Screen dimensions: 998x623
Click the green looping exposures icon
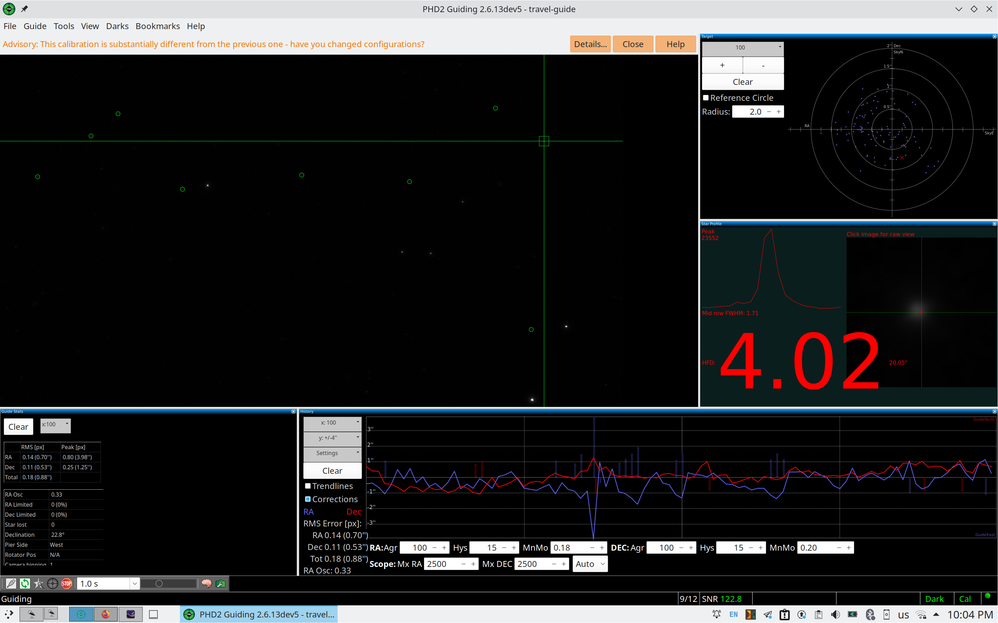point(25,584)
